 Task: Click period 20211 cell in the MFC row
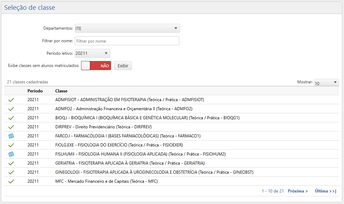coord(33,181)
